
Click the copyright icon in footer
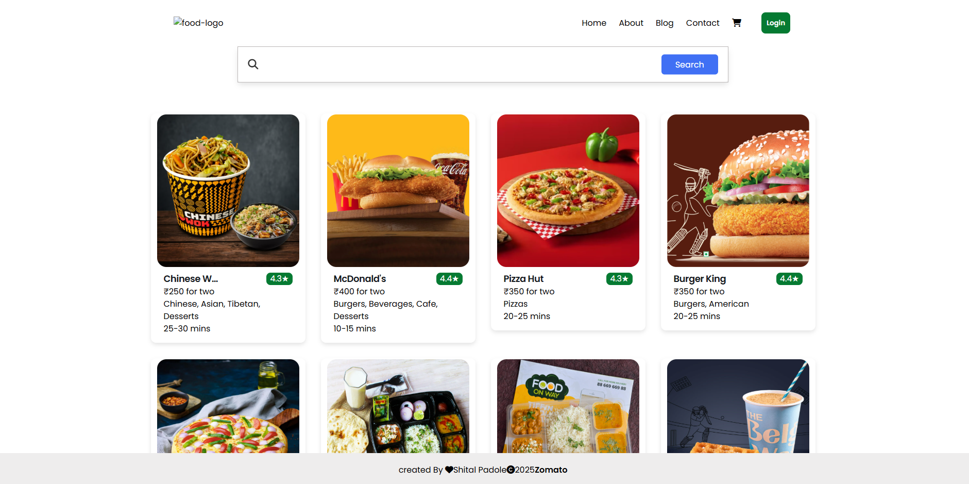point(511,470)
